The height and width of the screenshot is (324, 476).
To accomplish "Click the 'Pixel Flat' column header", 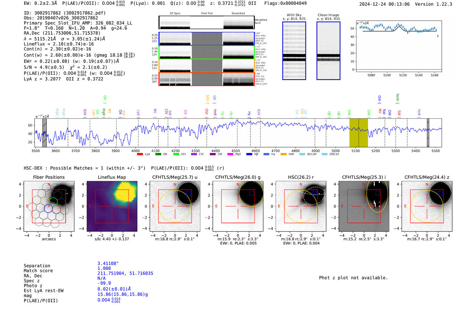I will [207, 14].
